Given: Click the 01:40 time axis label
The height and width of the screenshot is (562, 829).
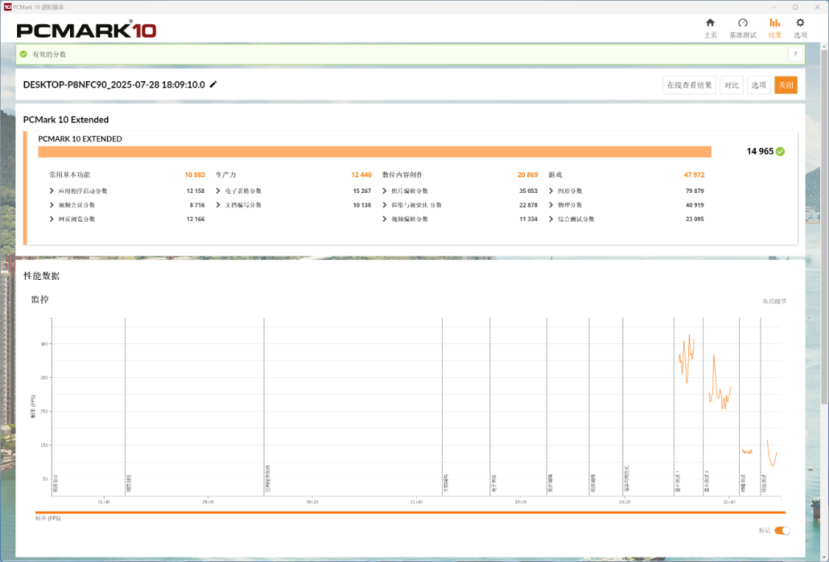Looking at the screenshot, I should click(104, 502).
